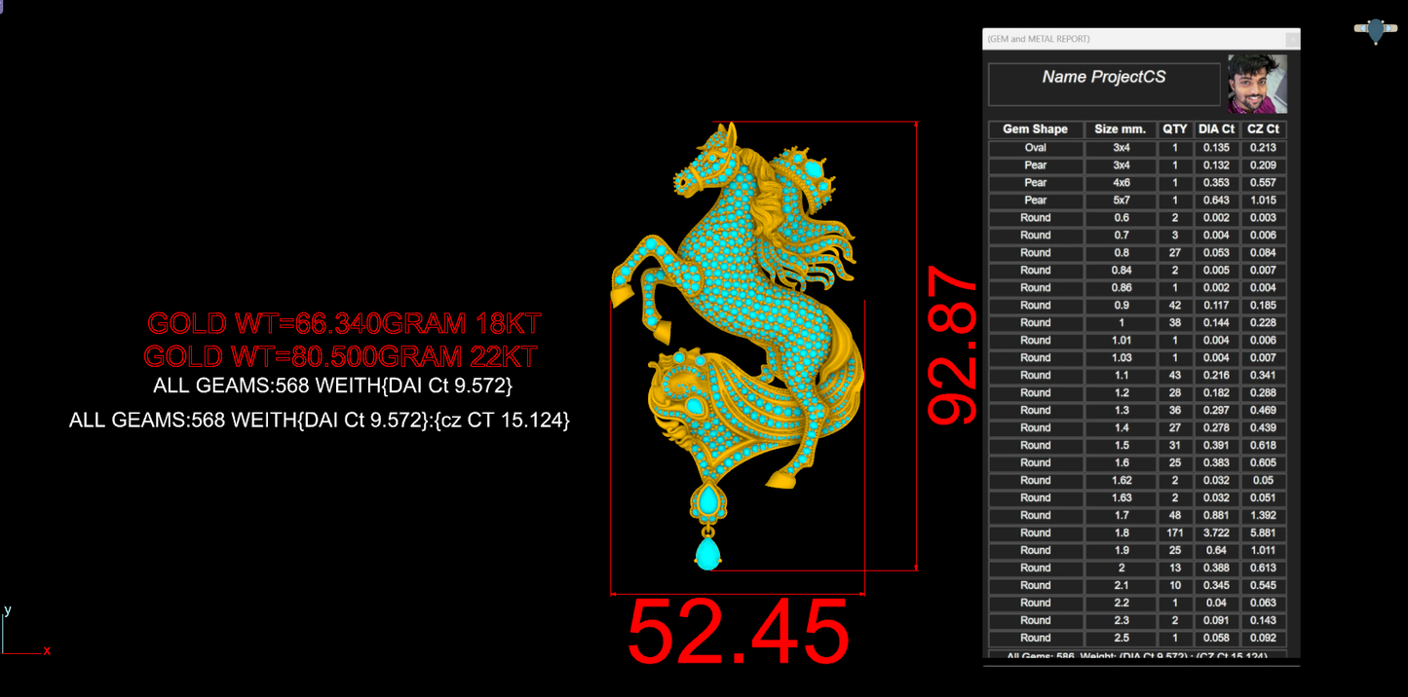
Task: Click the QTY value 171
Action: coord(1175,533)
